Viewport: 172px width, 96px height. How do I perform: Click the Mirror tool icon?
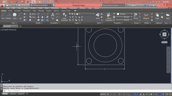pyautogui.click(x=38, y=17)
